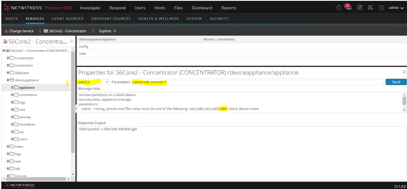Expand the database folder node

(8, 73)
